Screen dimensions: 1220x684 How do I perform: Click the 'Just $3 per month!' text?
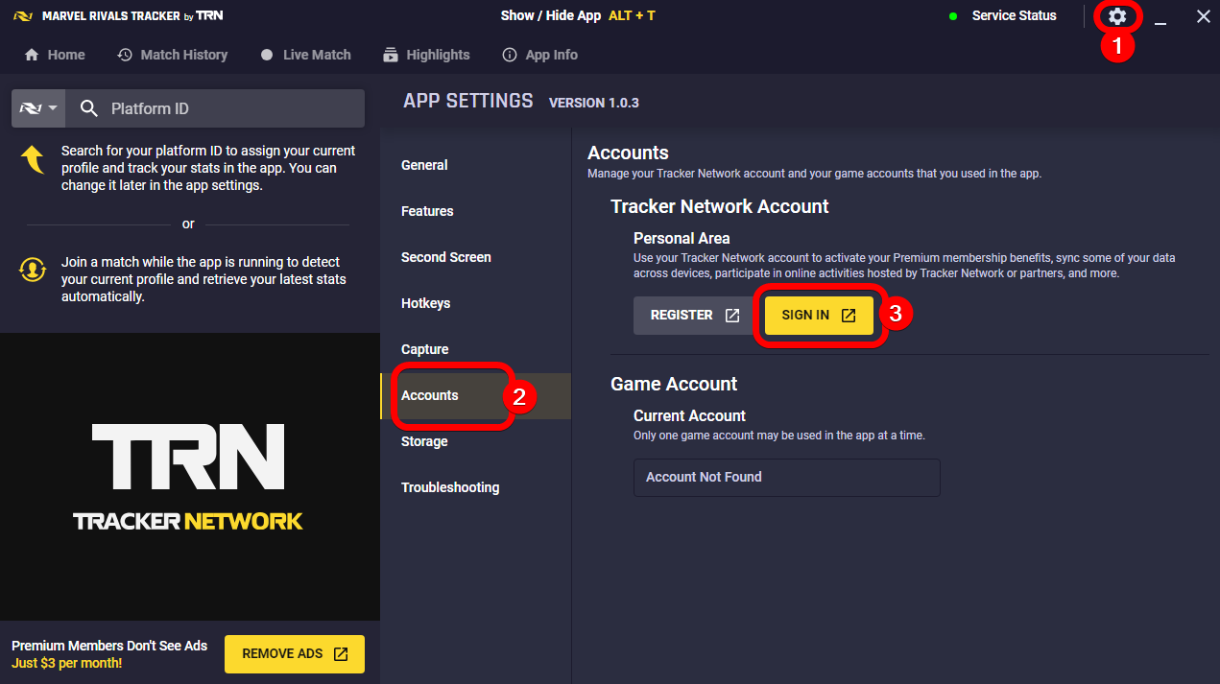[66, 663]
